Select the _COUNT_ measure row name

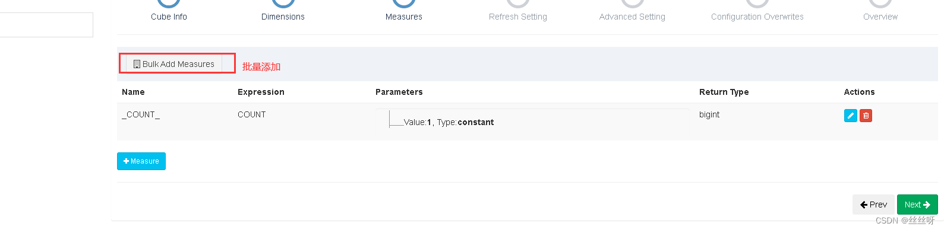(x=141, y=114)
